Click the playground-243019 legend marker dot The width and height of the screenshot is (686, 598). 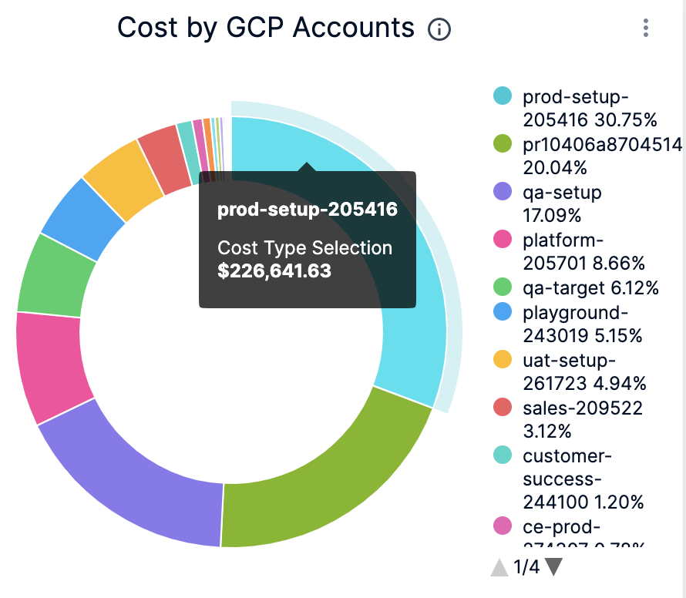point(503,313)
